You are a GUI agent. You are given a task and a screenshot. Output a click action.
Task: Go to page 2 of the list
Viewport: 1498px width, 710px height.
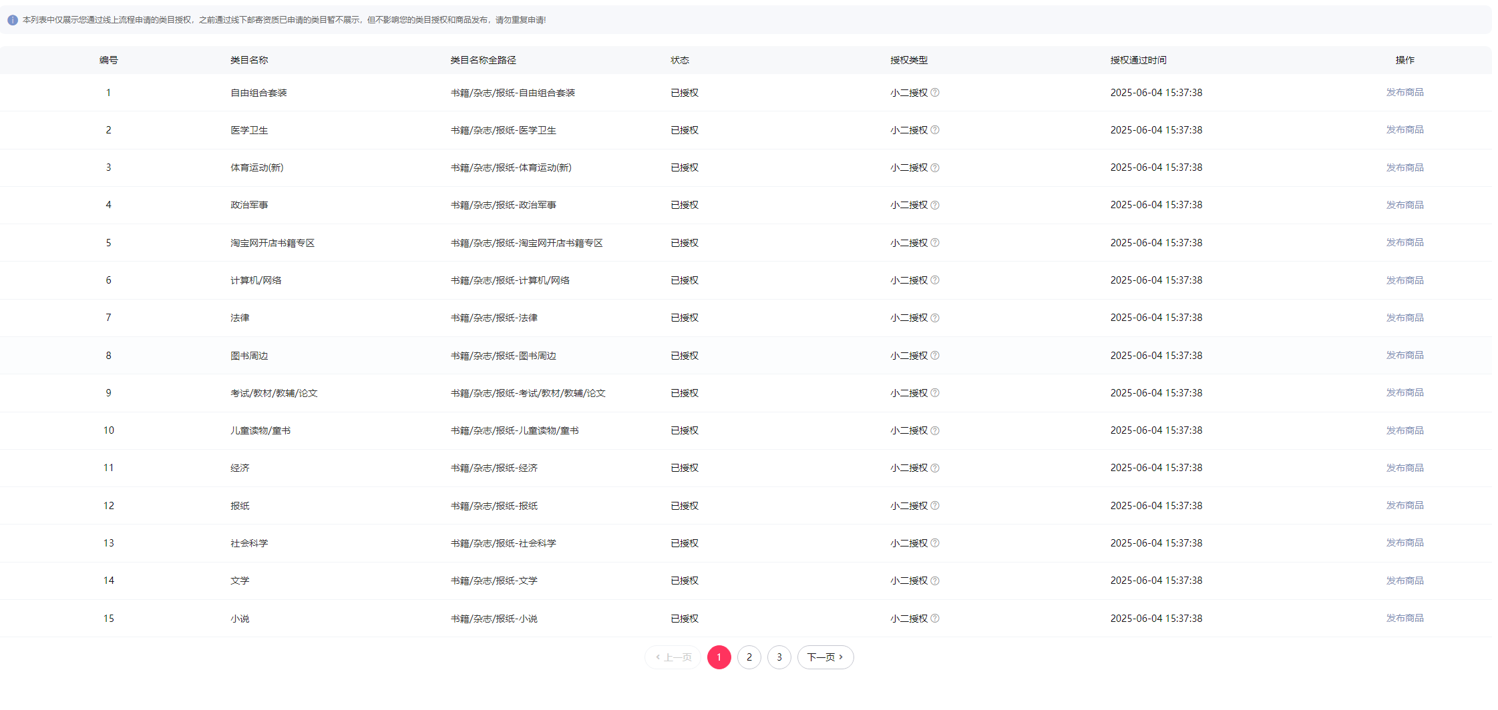[x=749, y=657]
